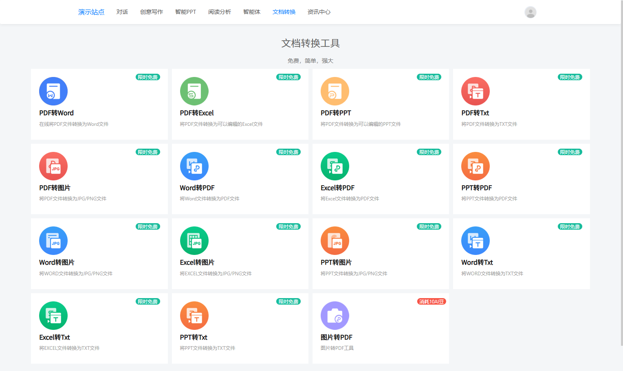Click the 限时免费 badge on Word转PDF card
Screen dimensions: 623x371
point(288,152)
